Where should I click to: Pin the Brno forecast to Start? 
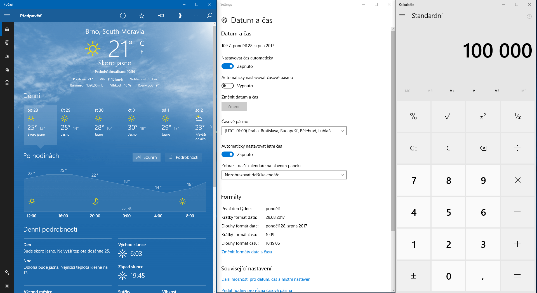pyautogui.click(x=161, y=16)
